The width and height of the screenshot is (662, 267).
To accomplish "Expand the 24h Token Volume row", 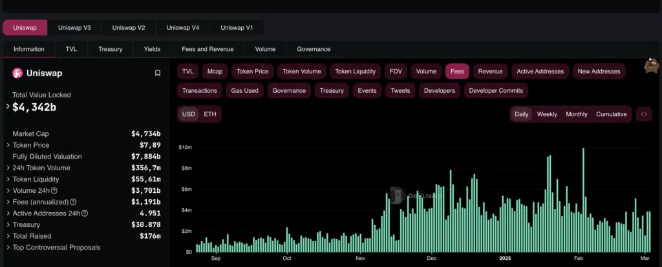I will click(x=8, y=168).
